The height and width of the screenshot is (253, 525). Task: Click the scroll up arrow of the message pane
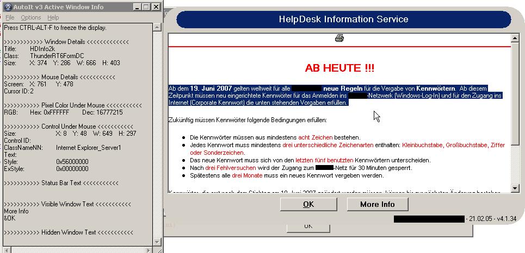tap(515, 39)
